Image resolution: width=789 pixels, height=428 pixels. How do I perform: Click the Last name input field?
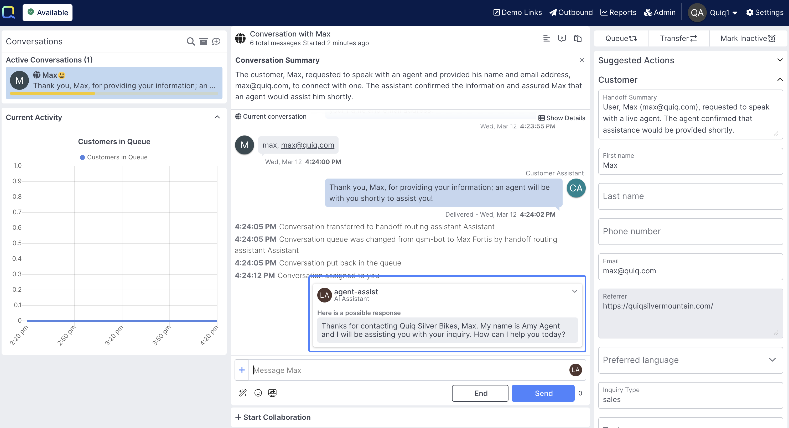(x=690, y=196)
